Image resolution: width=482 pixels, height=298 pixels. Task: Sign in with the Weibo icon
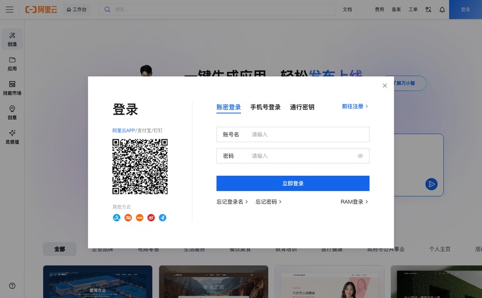tap(151, 218)
